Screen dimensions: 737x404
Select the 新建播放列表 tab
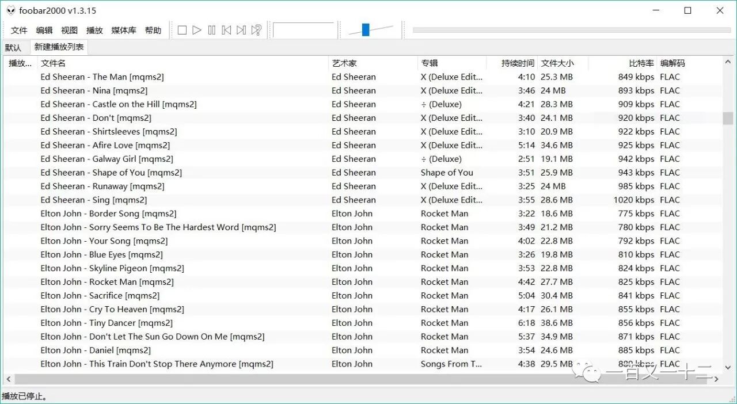point(59,47)
